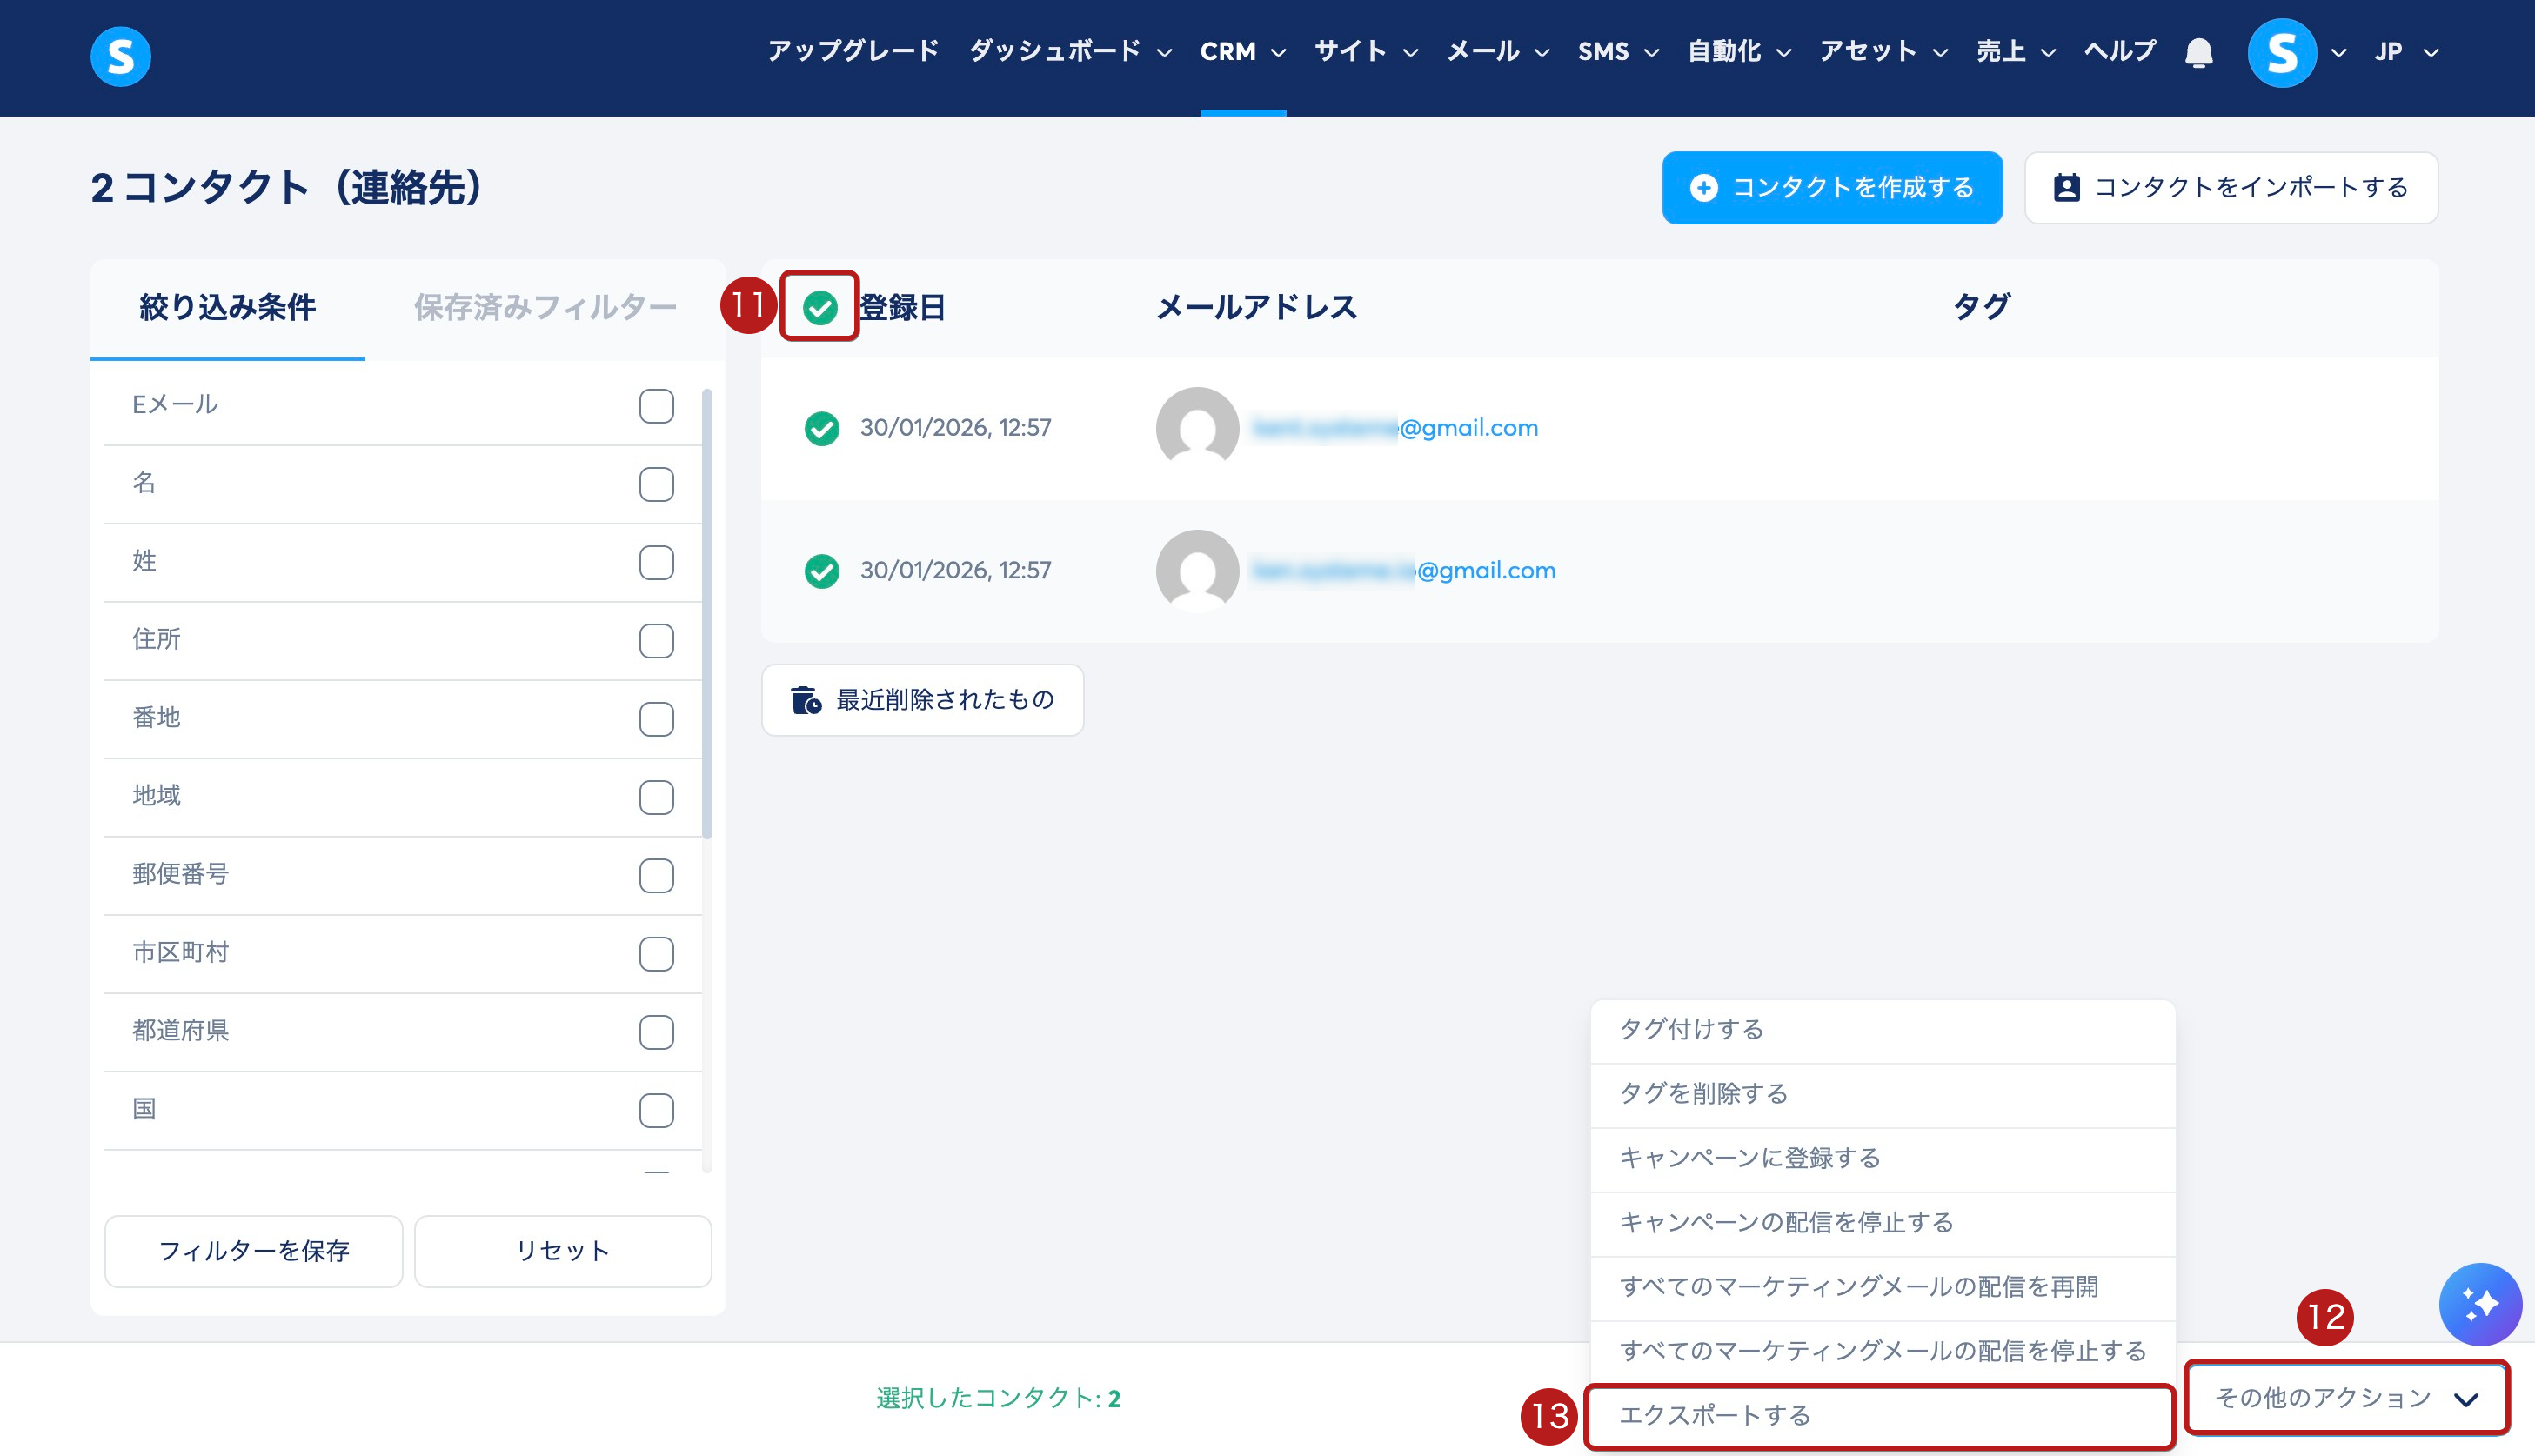The height and width of the screenshot is (1456, 2535).
Task: Open the AI assistant sparkle button
Action: tap(2479, 1304)
